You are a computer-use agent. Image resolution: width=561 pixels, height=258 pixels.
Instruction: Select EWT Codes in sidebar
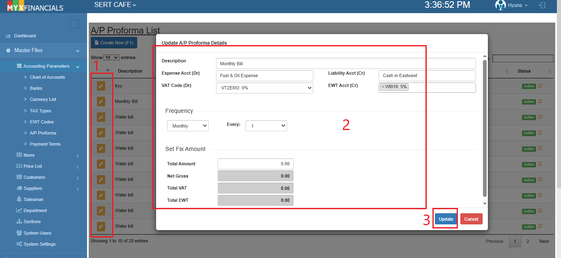[x=41, y=122]
